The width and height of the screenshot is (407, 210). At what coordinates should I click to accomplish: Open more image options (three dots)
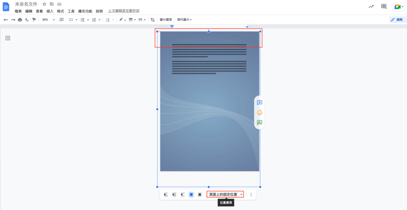[x=251, y=195]
